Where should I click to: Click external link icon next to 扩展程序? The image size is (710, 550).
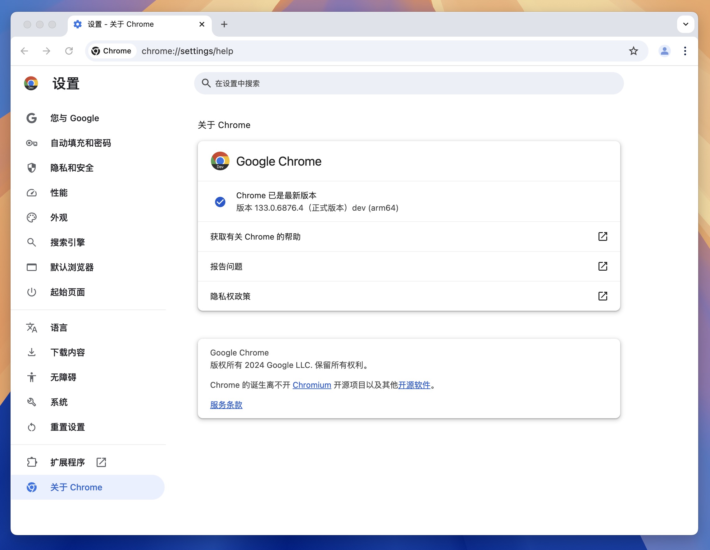click(101, 462)
